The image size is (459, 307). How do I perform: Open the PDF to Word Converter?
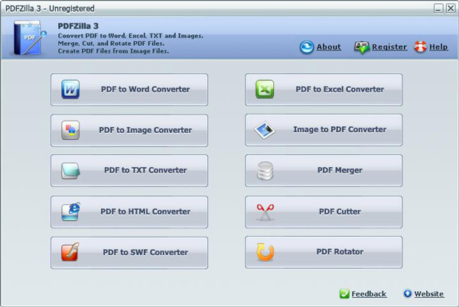point(129,89)
